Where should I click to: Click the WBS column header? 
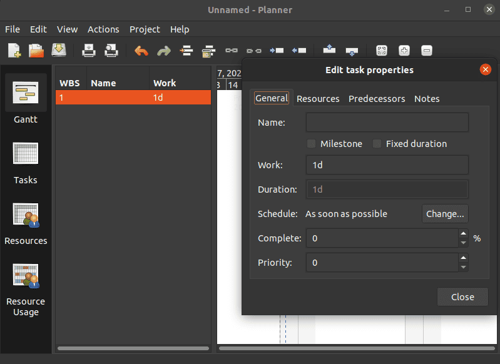[x=70, y=83]
